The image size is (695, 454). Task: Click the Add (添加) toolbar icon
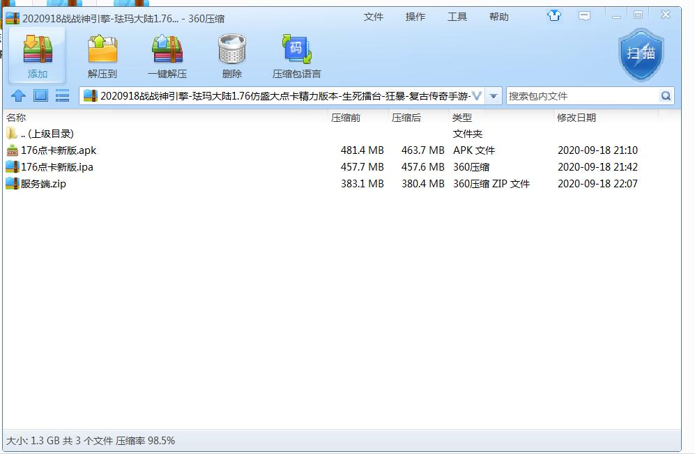[x=38, y=56]
